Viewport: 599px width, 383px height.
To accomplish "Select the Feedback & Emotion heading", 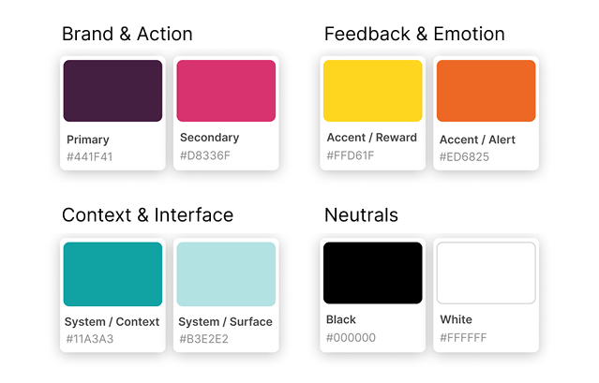I will [414, 35].
